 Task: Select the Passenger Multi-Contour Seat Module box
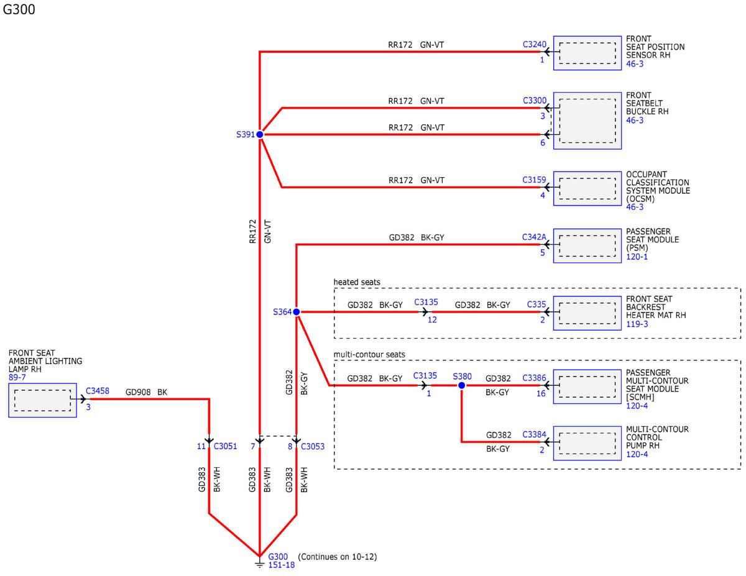(587, 386)
